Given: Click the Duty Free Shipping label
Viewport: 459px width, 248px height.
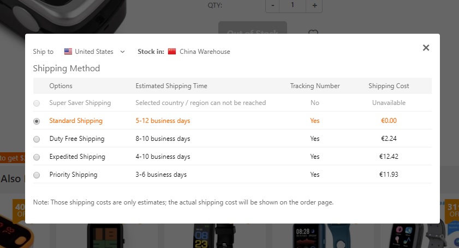Looking at the screenshot, I should (76, 139).
